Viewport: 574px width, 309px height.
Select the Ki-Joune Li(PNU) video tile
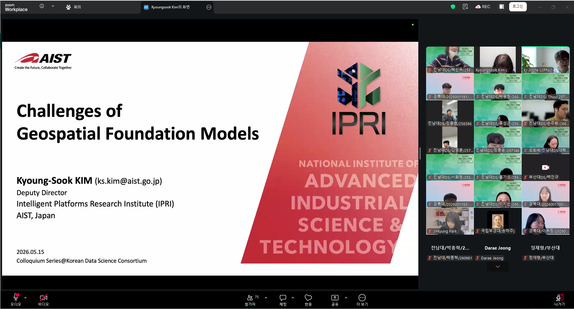point(546,60)
